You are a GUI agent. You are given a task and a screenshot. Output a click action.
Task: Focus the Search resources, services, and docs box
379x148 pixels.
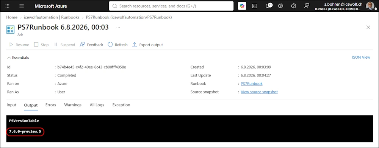coord(171,6)
